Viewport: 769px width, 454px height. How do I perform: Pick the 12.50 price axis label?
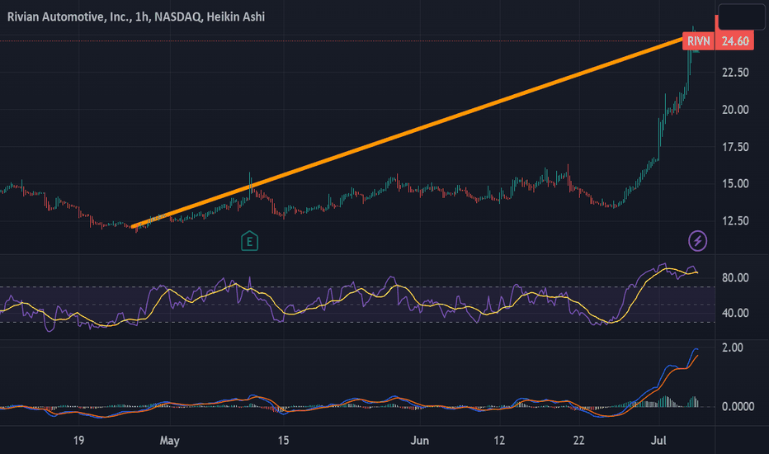(x=735, y=221)
